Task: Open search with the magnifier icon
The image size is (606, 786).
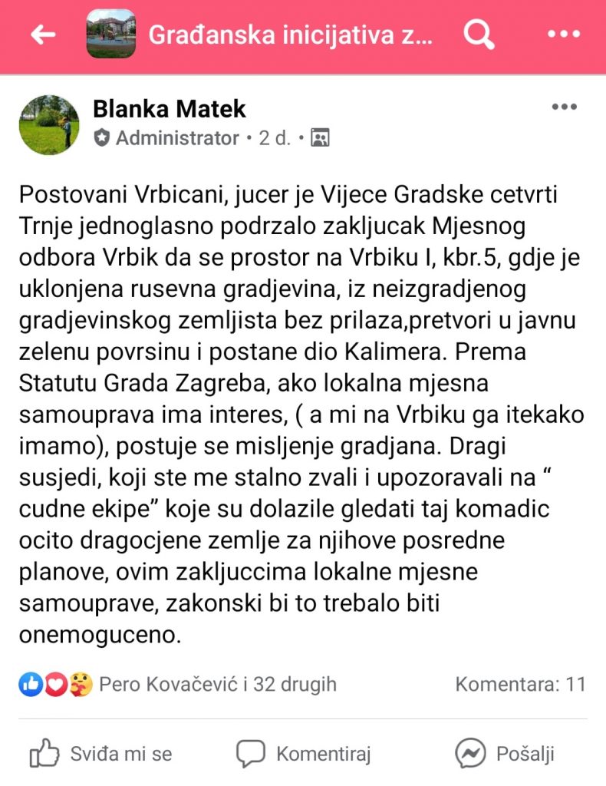Action: 479,35
